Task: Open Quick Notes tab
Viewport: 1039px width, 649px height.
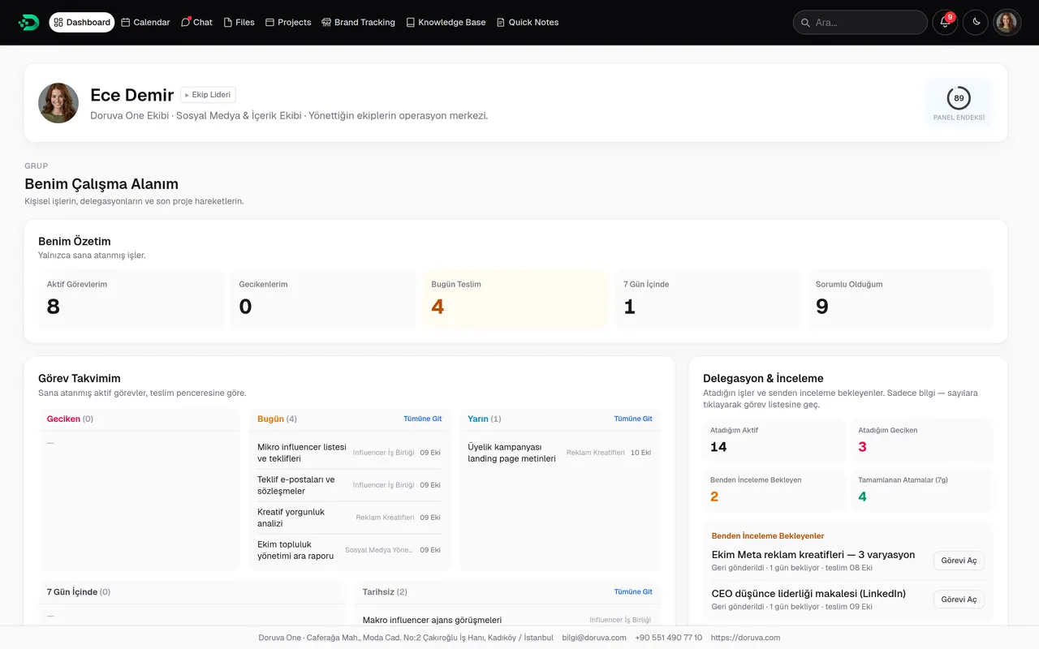Action: [528, 22]
